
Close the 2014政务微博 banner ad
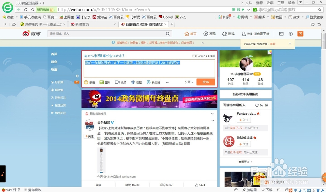click(215, 92)
